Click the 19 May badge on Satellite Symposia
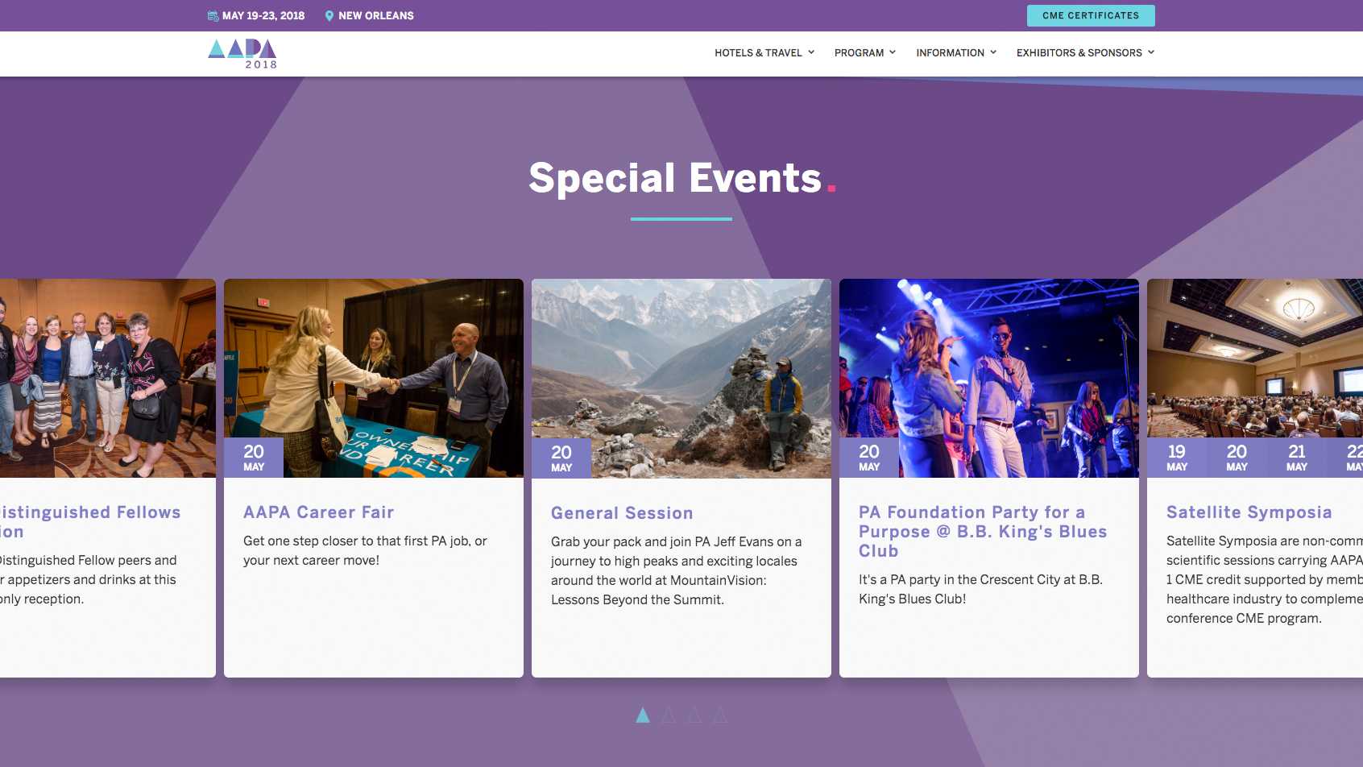 [x=1177, y=458]
